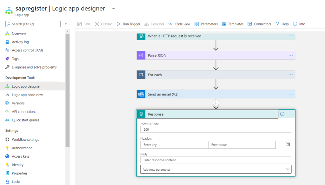
Task: Open Connectors from the toolbar
Action: (260, 24)
